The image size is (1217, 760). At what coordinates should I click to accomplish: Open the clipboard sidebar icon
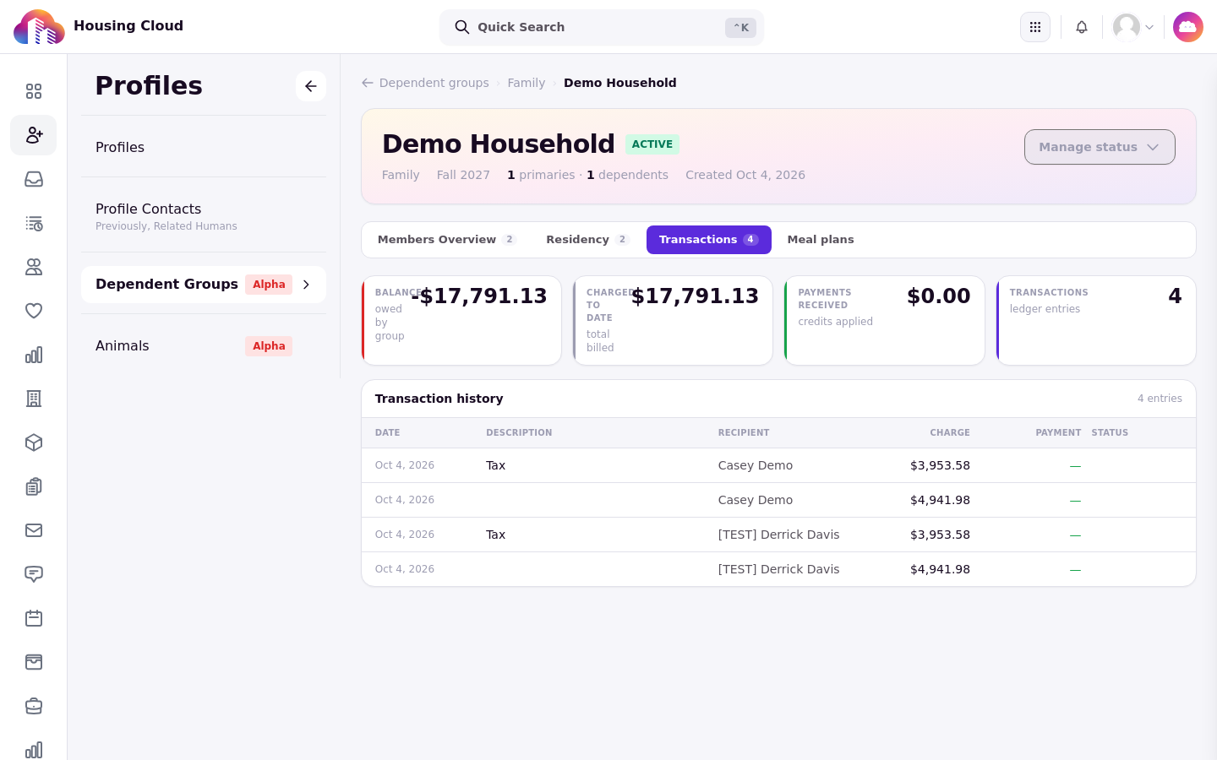tap(34, 486)
